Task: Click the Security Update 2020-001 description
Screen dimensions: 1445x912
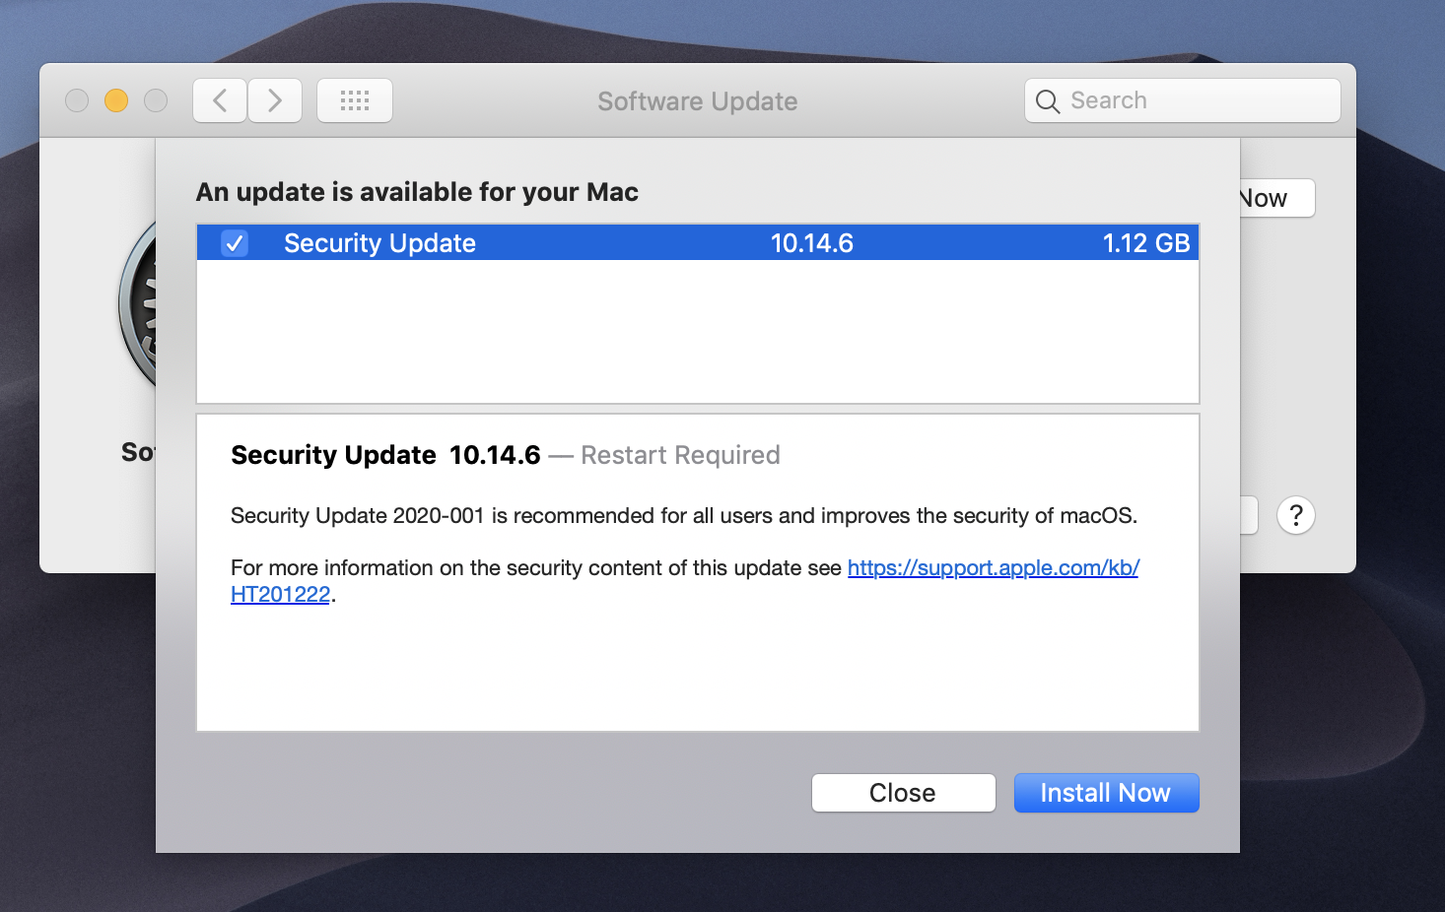Action: coord(684,516)
